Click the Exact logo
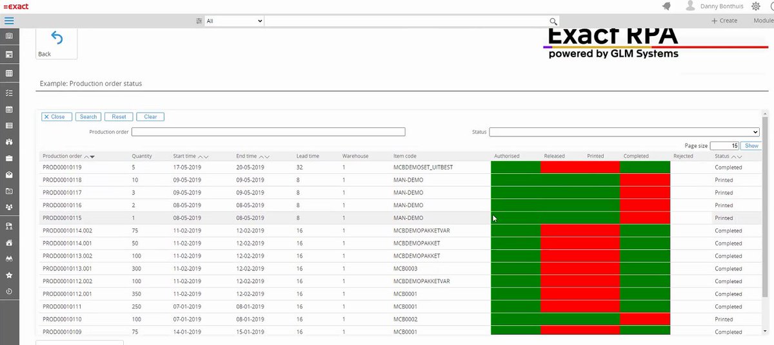The image size is (774, 345). pyautogui.click(x=15, y=6)
